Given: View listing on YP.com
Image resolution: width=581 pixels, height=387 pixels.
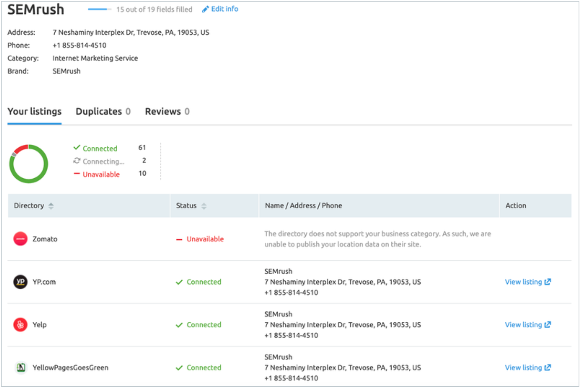Looking at the screenshot, I should tap(528, 282).
